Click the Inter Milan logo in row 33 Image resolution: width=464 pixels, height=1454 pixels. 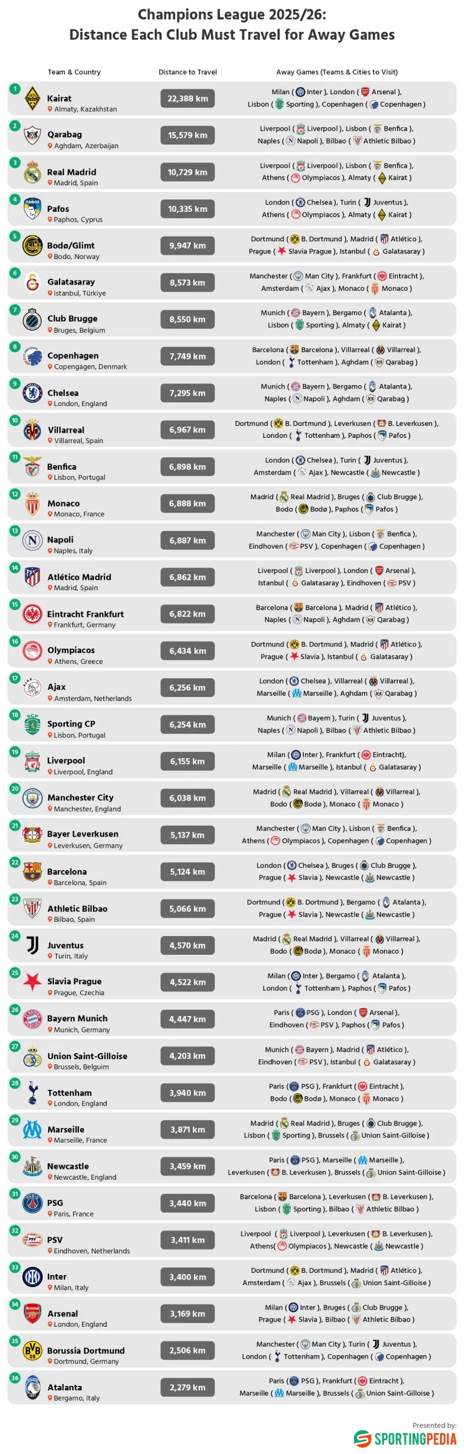32,1277
